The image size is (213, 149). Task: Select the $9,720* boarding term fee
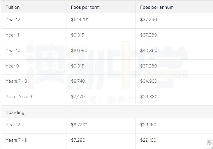click(79, 125)
